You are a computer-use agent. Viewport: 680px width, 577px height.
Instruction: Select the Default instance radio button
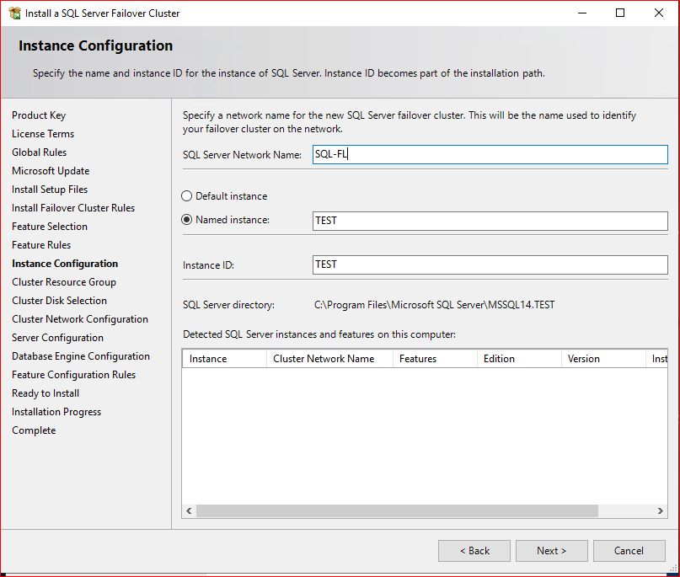186,196
